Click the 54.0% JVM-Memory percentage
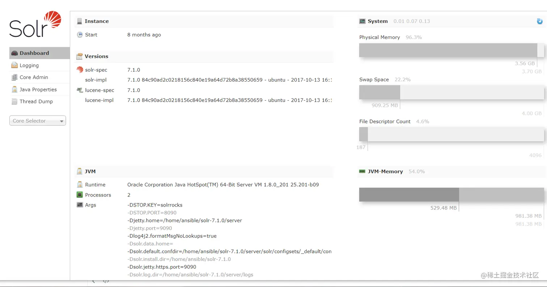547x287 pixels. click(x=417, y=171)
